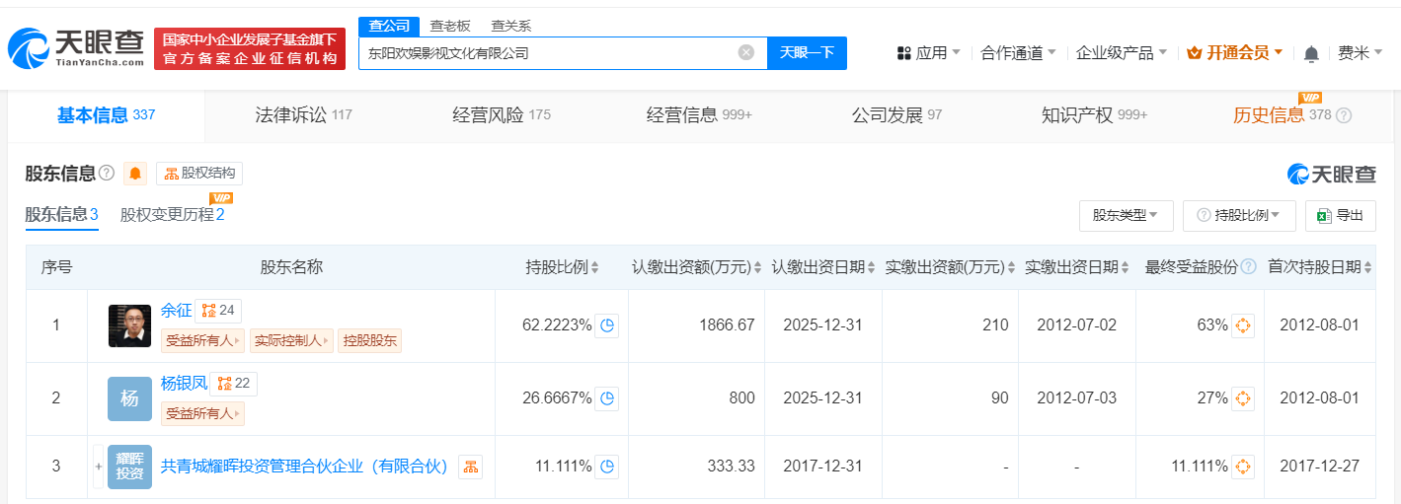Clear the search box text

(746, 53)
